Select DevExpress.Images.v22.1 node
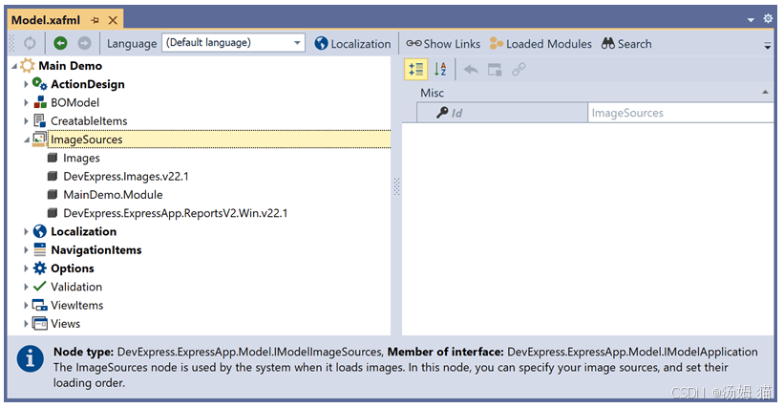 pos(126,177)
